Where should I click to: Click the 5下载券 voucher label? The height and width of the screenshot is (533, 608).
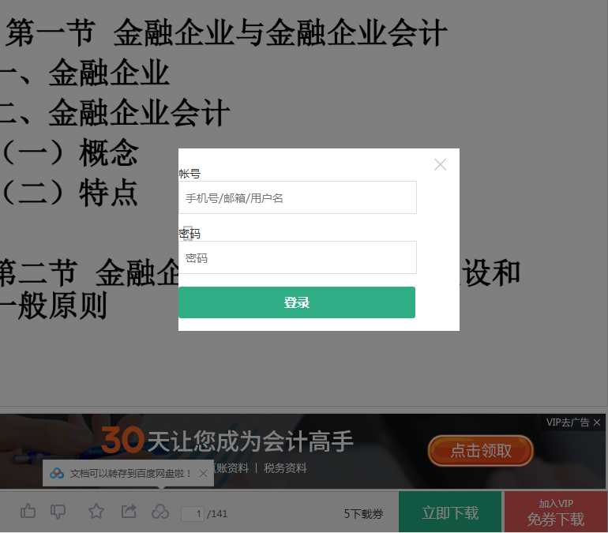coord(363,514)
